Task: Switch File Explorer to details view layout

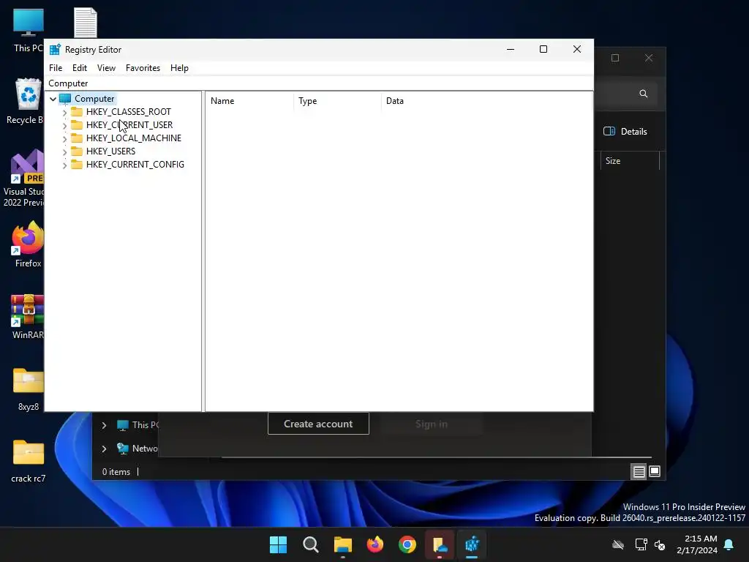Action: click(x=639, y=472)
